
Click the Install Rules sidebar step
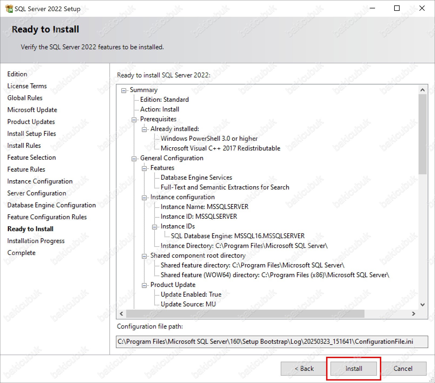pyautogui.click(x=24, y=146)
